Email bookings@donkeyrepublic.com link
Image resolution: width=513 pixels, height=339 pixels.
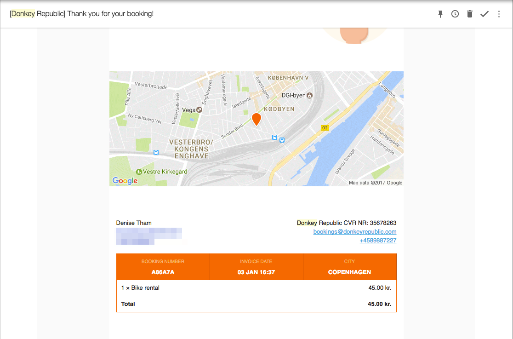(x=355, y=231)
